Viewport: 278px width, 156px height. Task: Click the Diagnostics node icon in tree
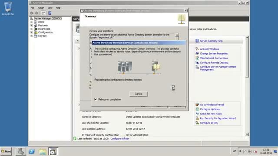coord(36,29)
